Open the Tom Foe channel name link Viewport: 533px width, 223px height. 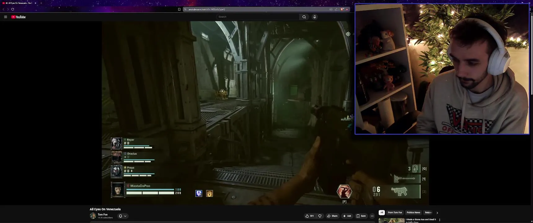tap(103, 214)
